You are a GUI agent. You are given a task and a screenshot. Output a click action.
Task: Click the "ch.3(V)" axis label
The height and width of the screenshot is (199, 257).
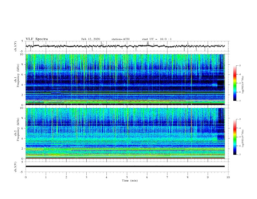(x=16, y=167)
